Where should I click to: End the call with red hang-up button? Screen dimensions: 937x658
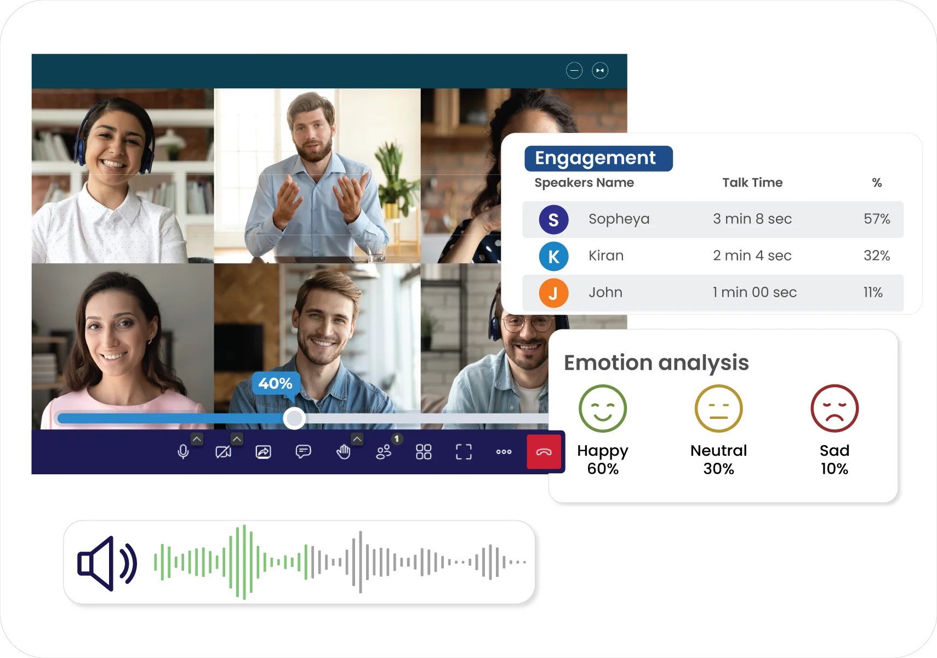pos(544,451)
